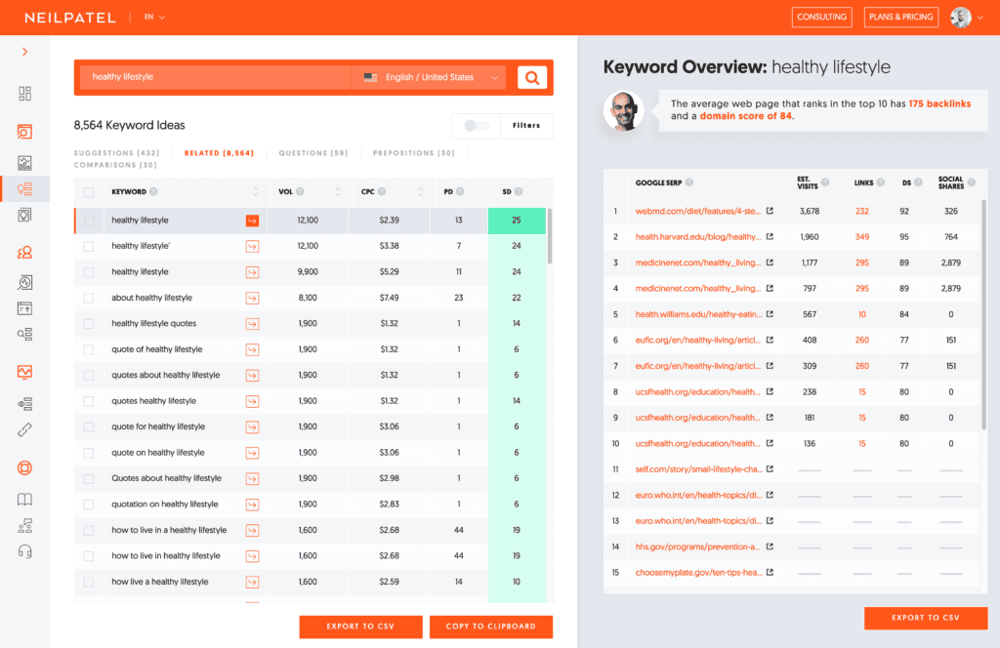Open the bar chart report sidebar icon
1000x648 pixels.
pos(24,162)
